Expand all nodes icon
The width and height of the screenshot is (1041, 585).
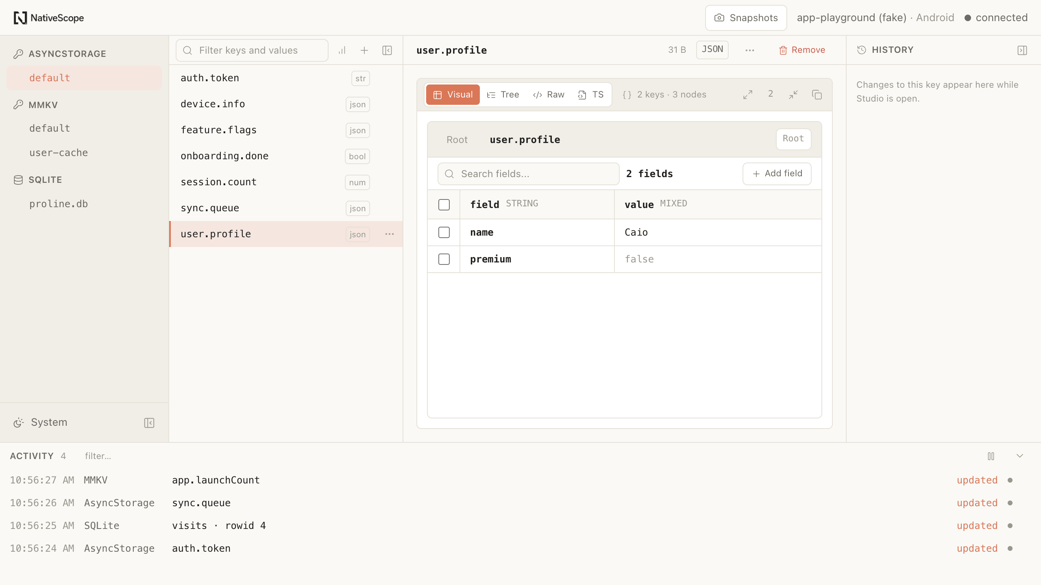748,95
